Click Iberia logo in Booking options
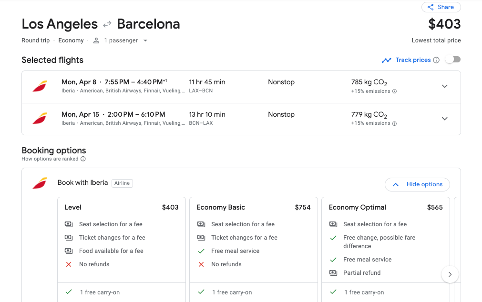The width and height of the screenshot is (482, 302). coord(40,183)
